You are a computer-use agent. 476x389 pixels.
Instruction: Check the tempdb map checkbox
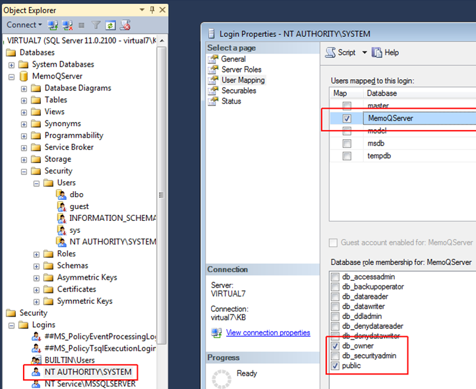[347, 156]
